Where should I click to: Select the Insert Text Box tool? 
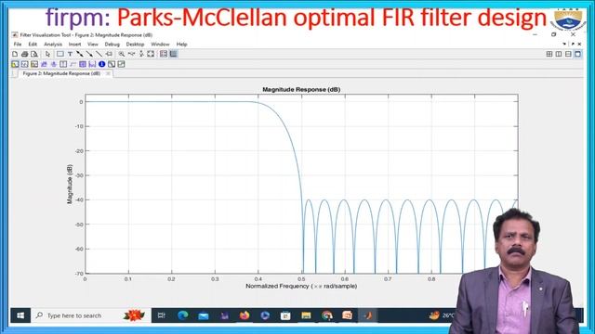tap(71, 54)
